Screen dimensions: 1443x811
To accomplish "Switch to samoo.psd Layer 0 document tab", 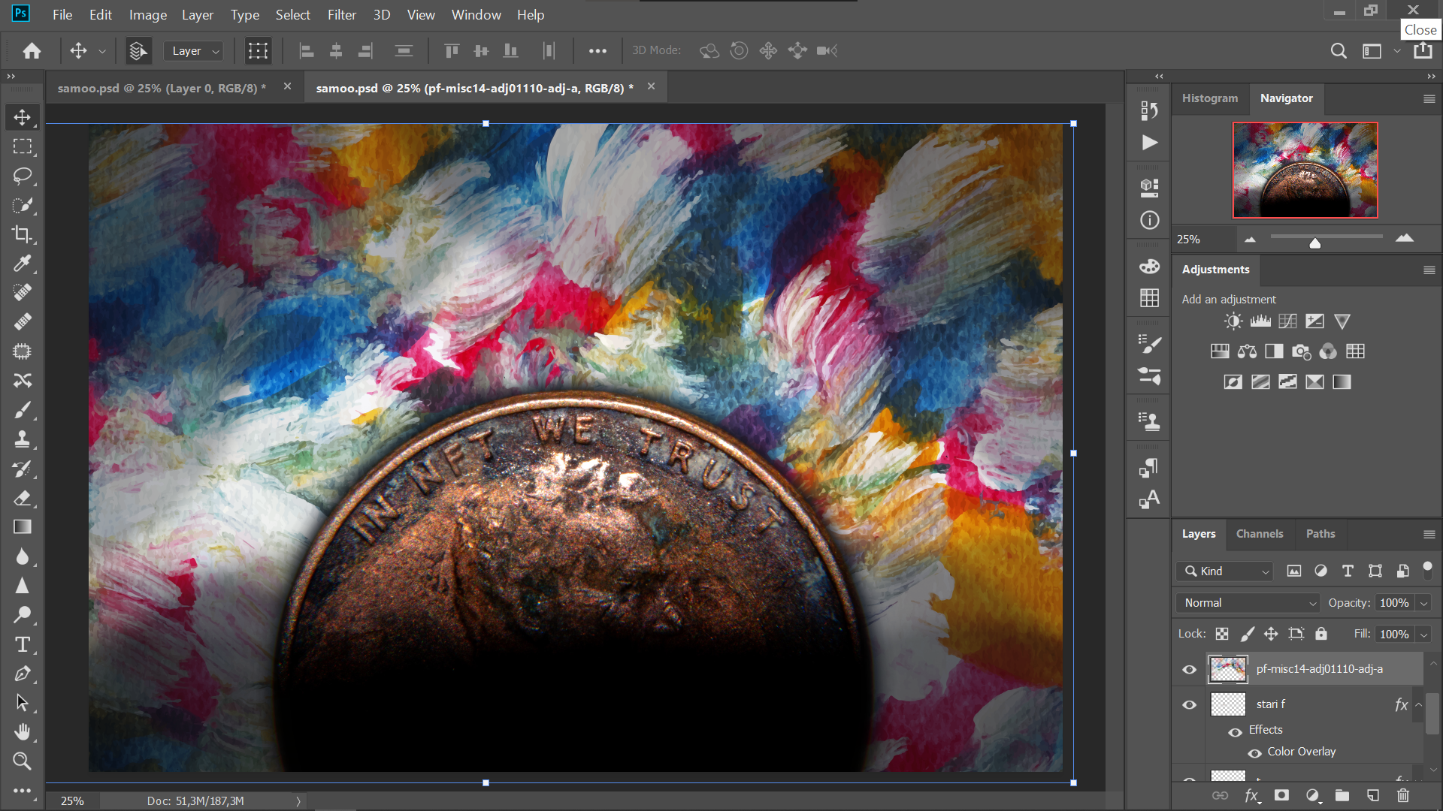I will point(162,88).
